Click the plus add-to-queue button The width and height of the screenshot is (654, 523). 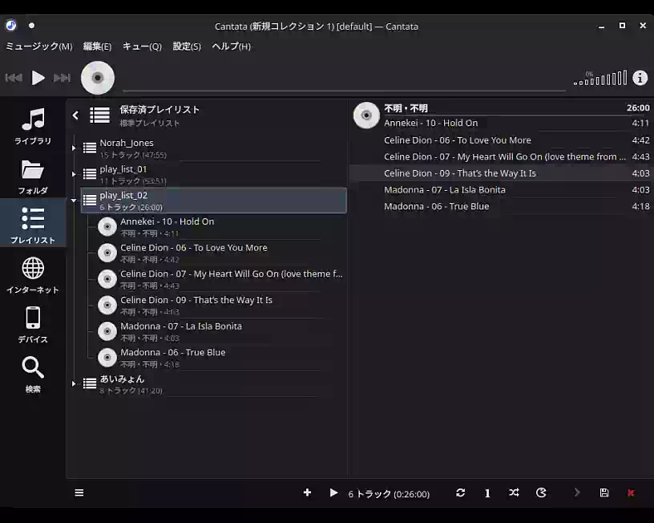(x=308, y=493)
